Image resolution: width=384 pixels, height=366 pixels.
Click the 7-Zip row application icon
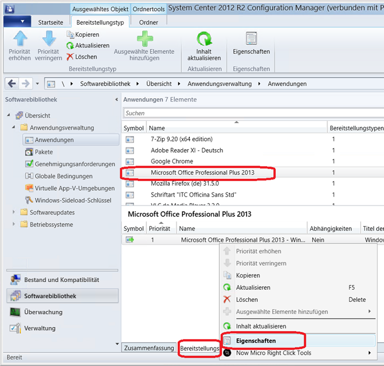pyautogui.click(x=130, y=140)
